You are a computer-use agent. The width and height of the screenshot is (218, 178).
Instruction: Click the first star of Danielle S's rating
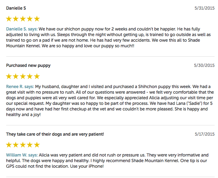[9, 19]
